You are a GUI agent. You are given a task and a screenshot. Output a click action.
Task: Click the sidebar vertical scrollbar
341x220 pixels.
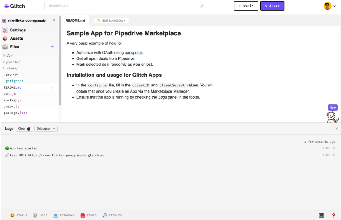[x=60, y=61]
